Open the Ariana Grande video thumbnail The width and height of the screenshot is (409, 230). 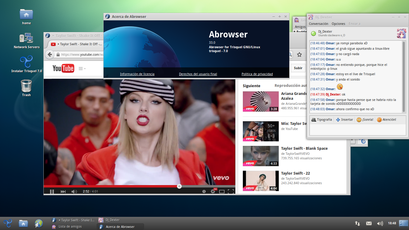[x=260, y=102]
